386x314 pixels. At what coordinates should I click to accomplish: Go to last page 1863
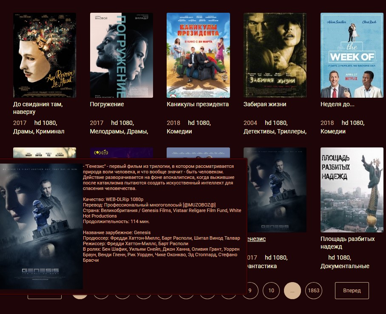pos(314,290)
